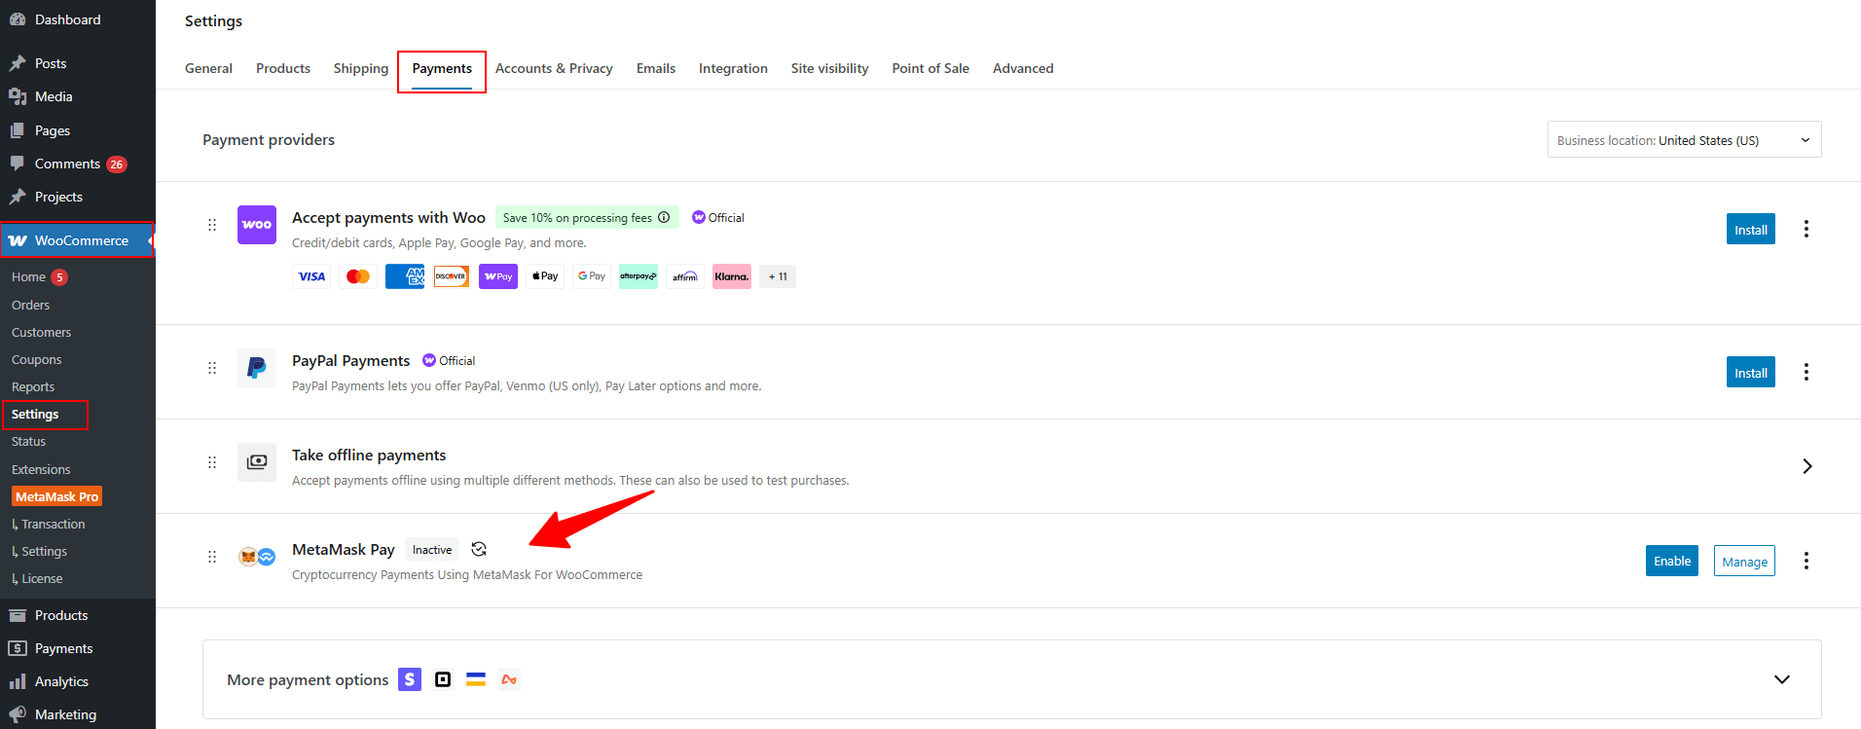Click the Visa card logo
The width and height of the screenshot is (1861, 729).
[x=311, y=276]
